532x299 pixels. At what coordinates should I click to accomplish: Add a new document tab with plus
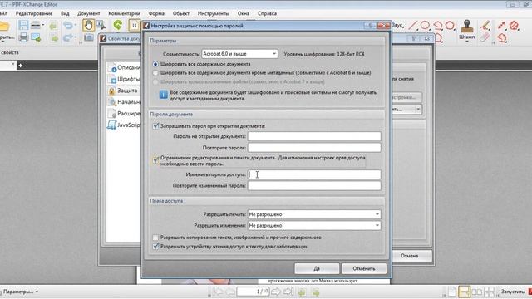pyautogui.click(x=20, y=65)
